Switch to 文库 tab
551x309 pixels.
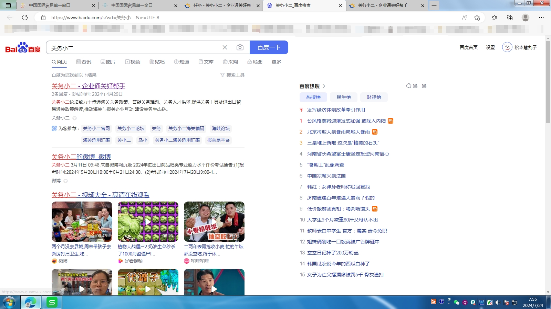pyautogui.click(x=206, y=62)
